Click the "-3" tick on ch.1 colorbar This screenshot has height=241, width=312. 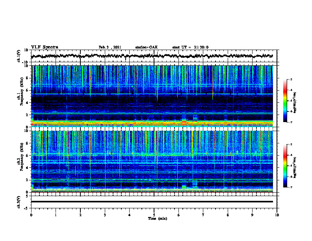(x=291, y=80)
